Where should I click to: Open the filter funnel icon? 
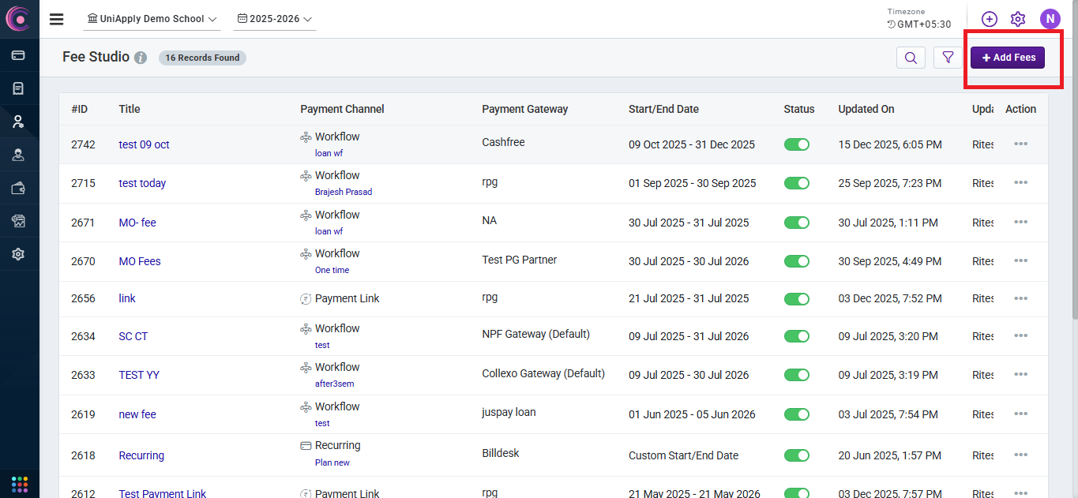[x=948, y=58]
